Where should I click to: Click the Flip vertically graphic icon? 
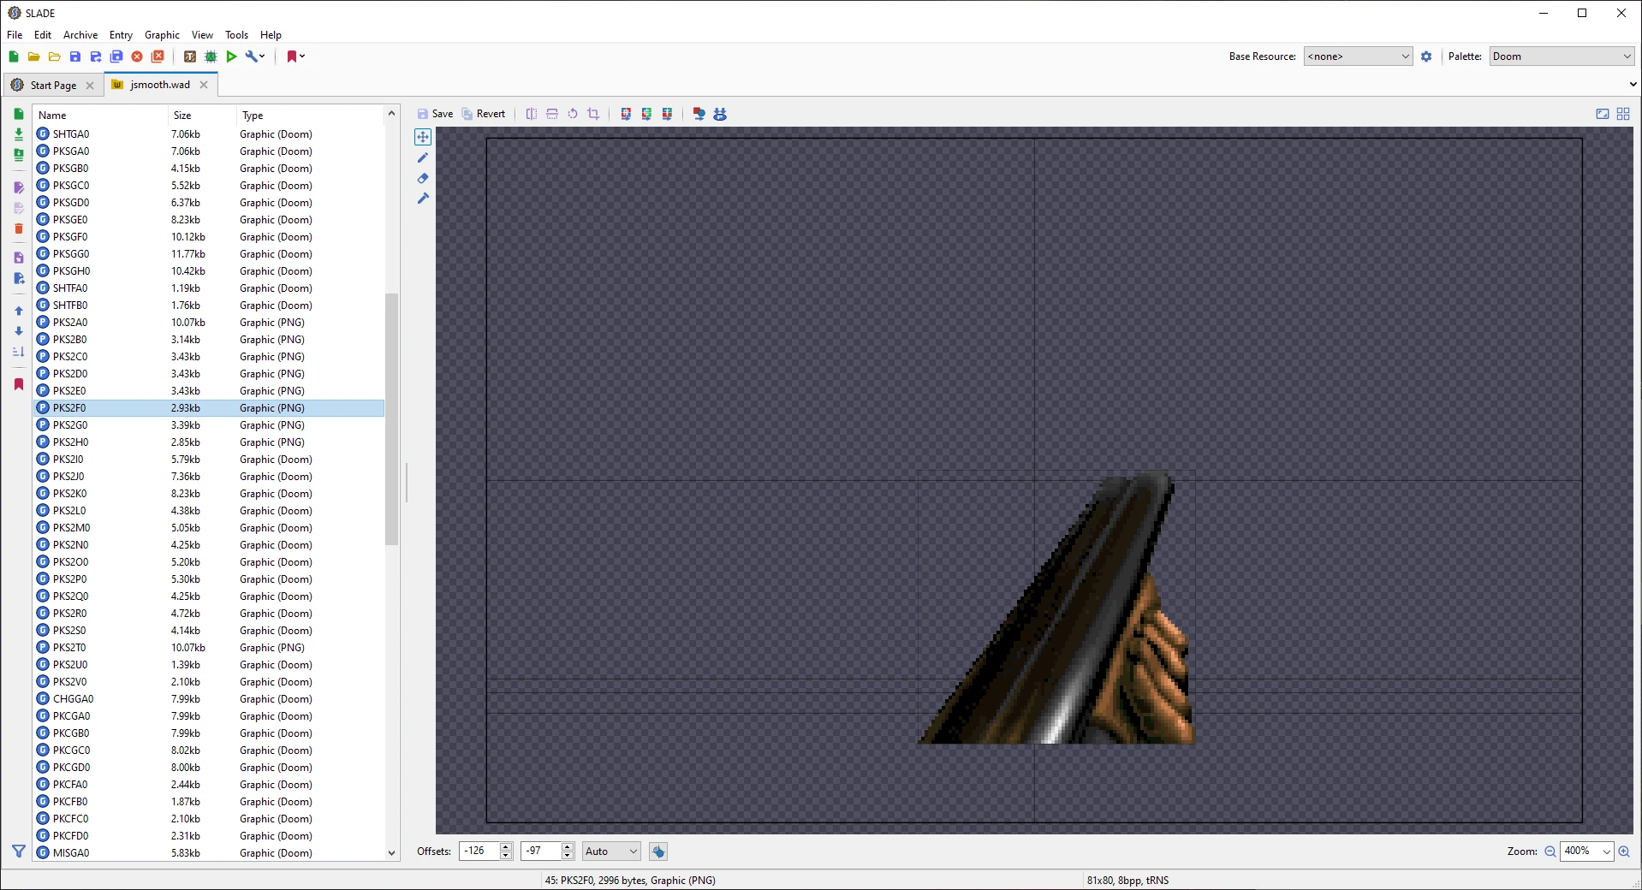tap(552, 114)
